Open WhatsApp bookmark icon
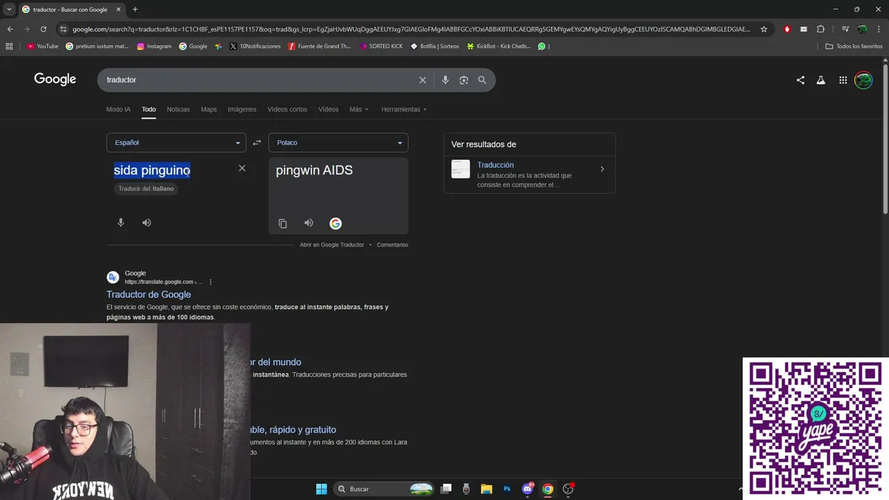Viewport: 889px width, 500px height. point(542,47)
